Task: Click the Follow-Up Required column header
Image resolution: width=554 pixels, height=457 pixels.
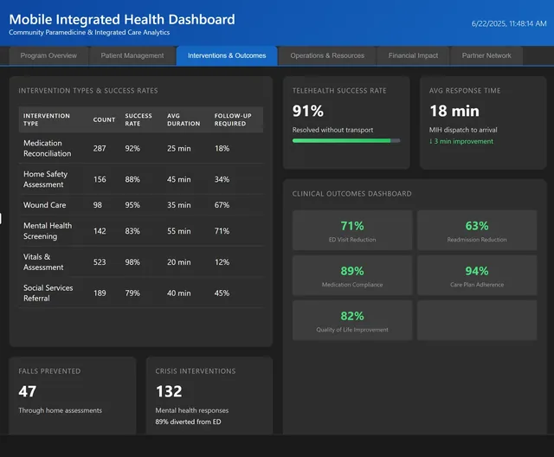Action: tap(233, 119)
